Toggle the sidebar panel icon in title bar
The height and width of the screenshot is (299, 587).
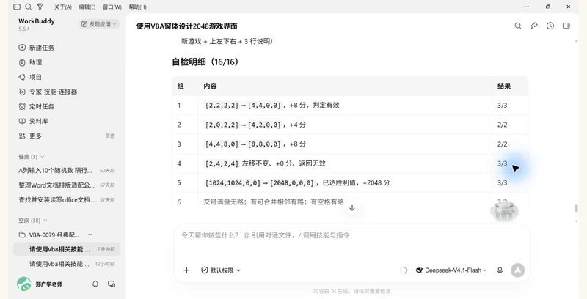point(17,7)
